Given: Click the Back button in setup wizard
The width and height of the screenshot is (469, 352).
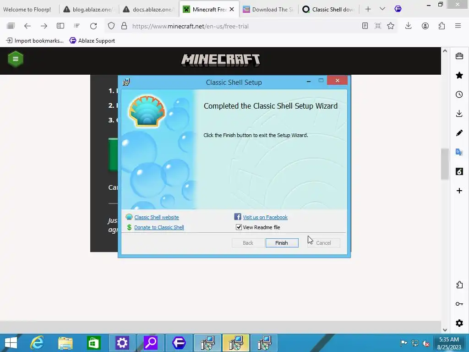Looking at the screenshot, I should [248, 243].
